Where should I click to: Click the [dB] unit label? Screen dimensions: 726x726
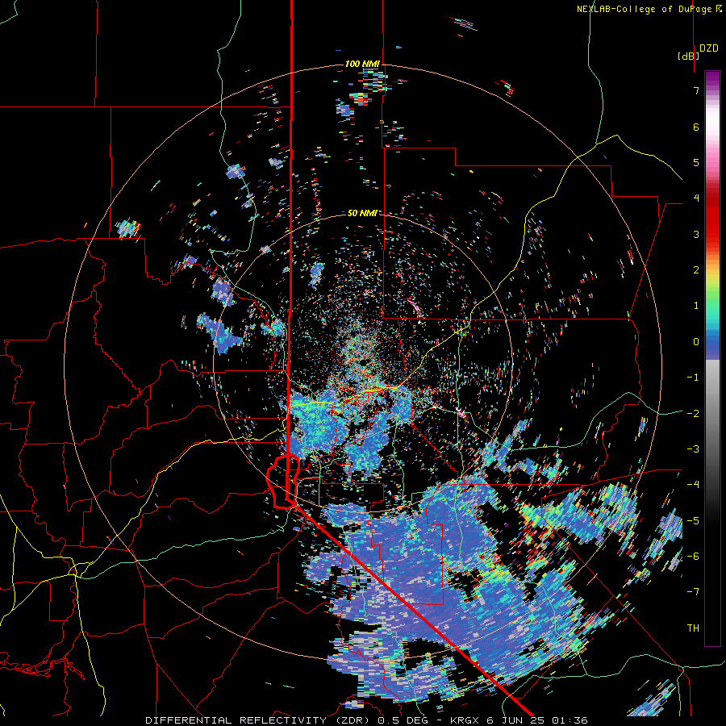point(688,56)
